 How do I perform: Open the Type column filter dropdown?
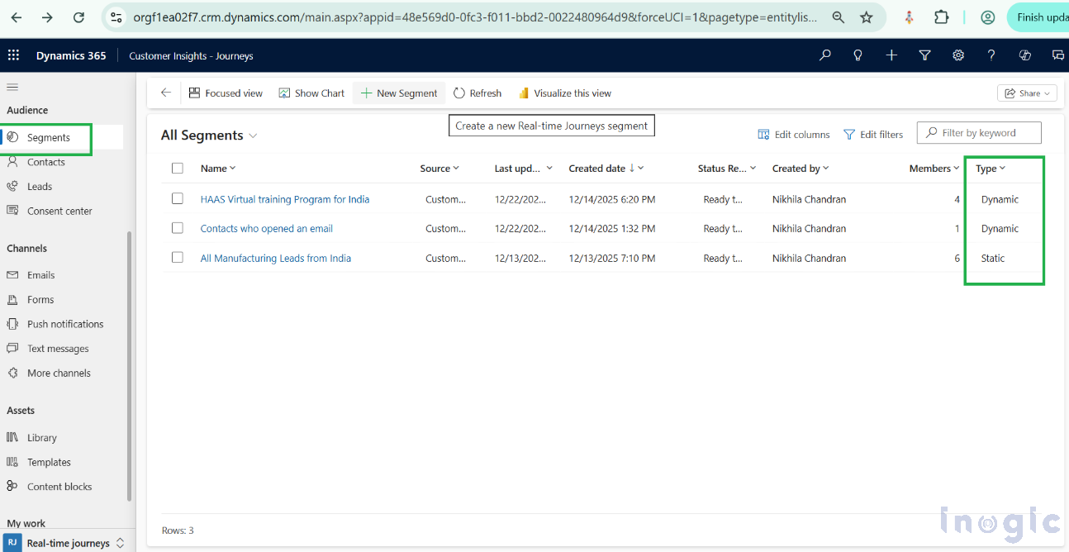[1001, 168]
